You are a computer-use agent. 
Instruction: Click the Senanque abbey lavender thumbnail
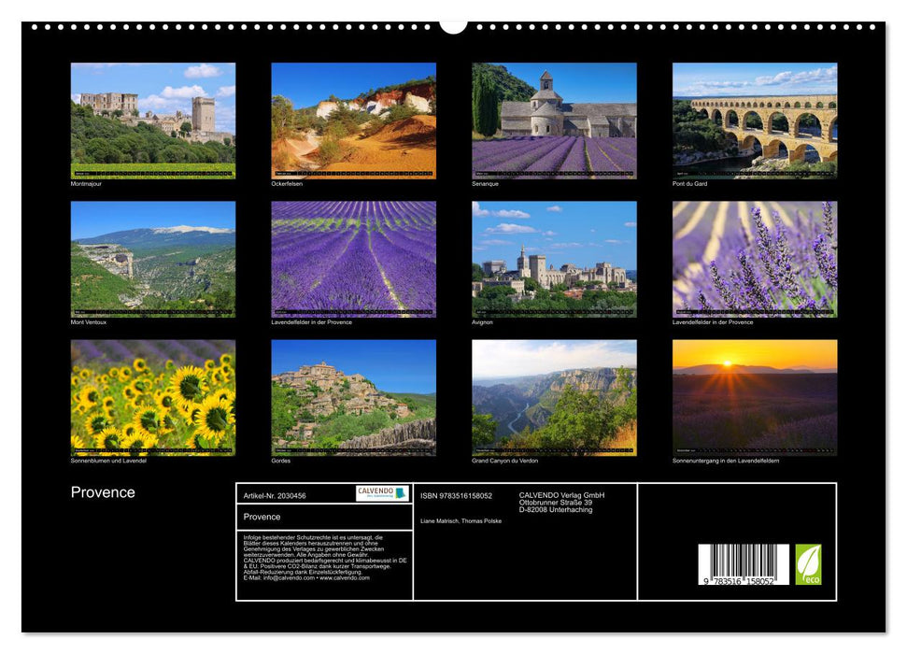(x=553, y=123)
